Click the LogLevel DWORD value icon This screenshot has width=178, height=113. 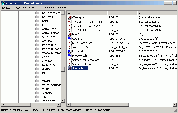[70, 51]
